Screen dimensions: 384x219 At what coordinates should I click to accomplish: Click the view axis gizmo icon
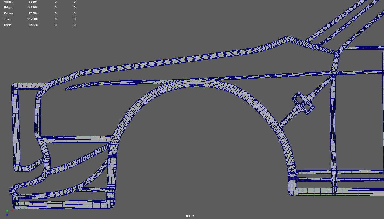click(x=7, y=213)
